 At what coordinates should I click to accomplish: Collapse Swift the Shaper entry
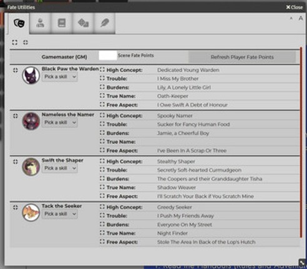16,161
